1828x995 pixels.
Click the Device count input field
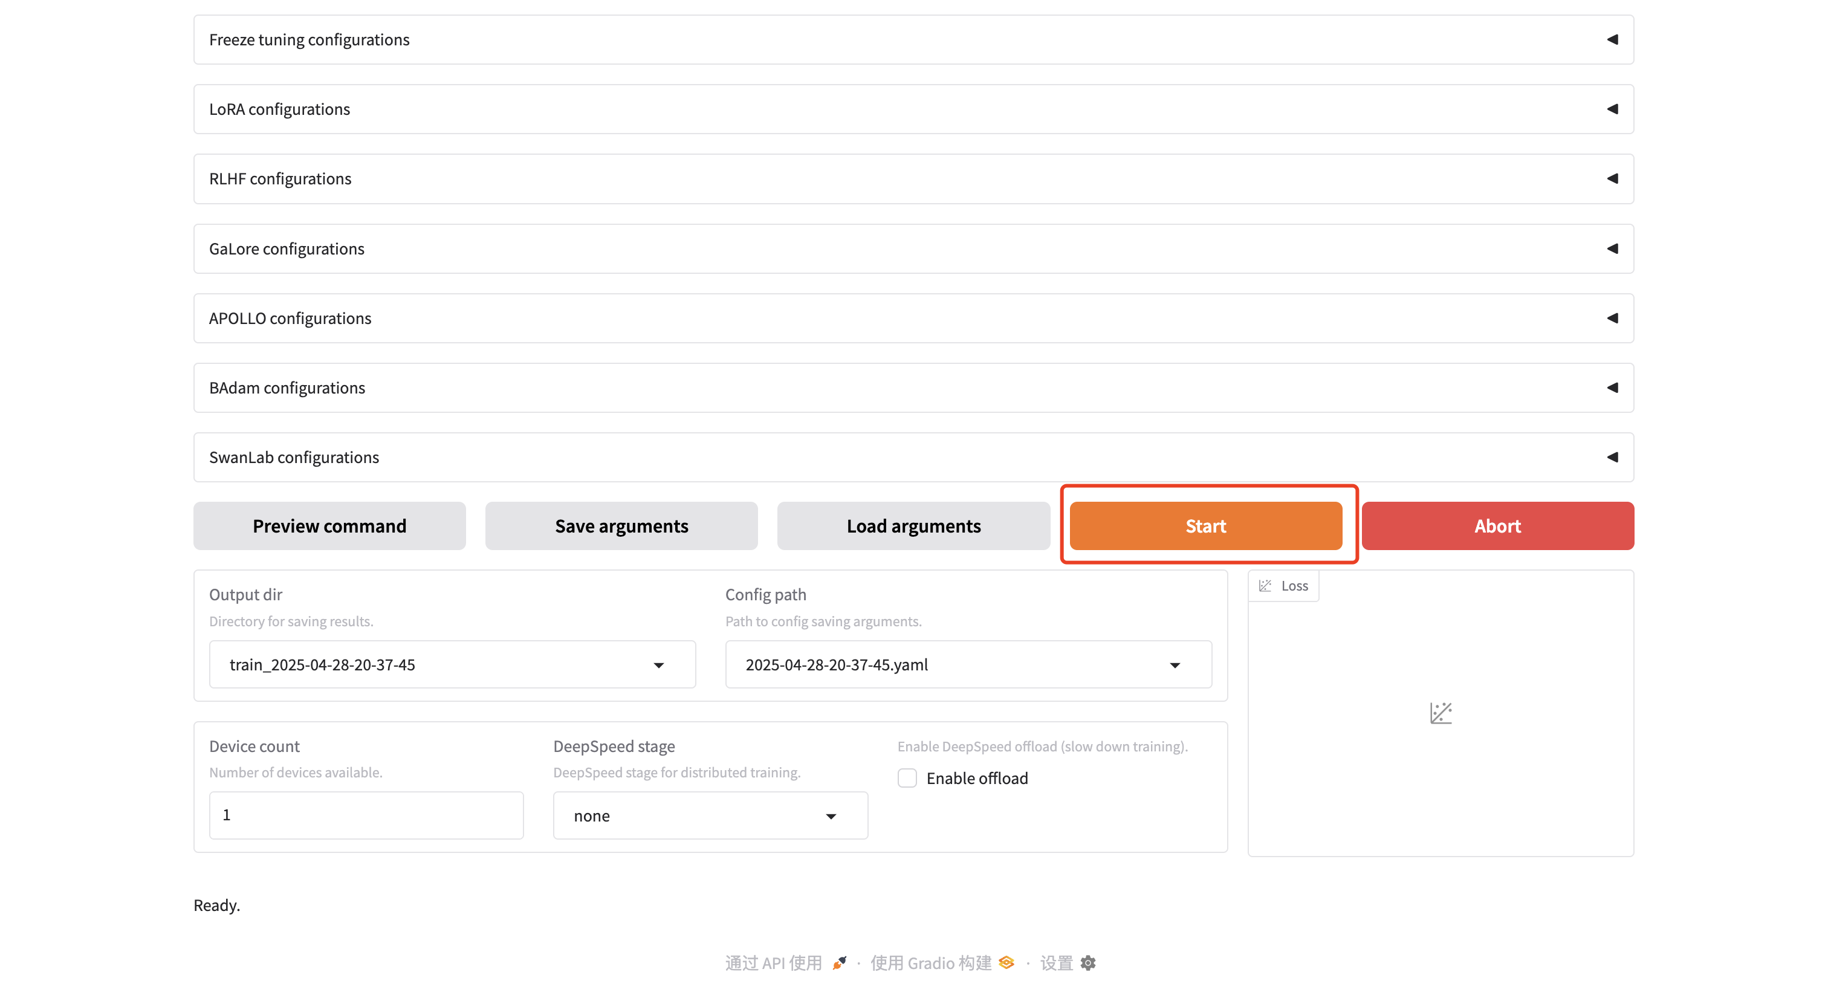(x=366, y=815)
